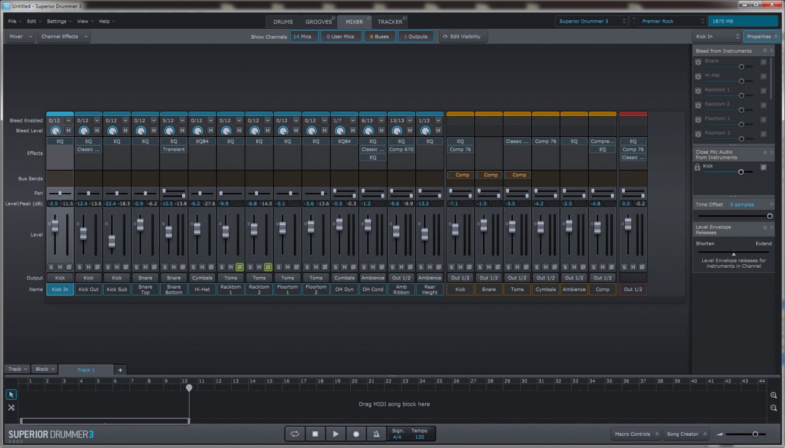Invert phase of Racktom 2 bleed in Properties
Screen dimensions: 785x448
764,105
